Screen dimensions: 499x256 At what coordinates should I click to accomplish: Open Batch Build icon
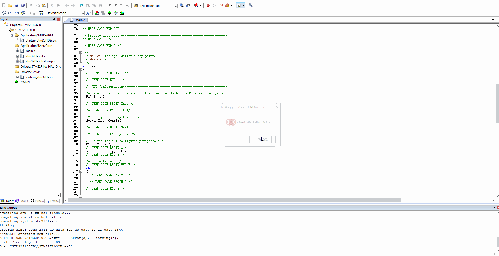(x=23, y=13)
